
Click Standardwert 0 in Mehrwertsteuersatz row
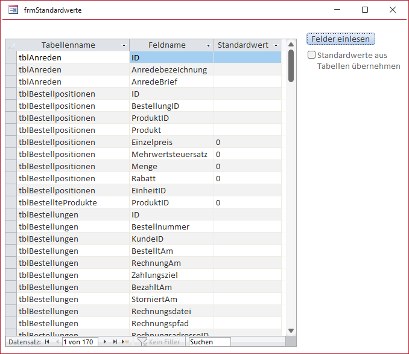tap(247, 155)
